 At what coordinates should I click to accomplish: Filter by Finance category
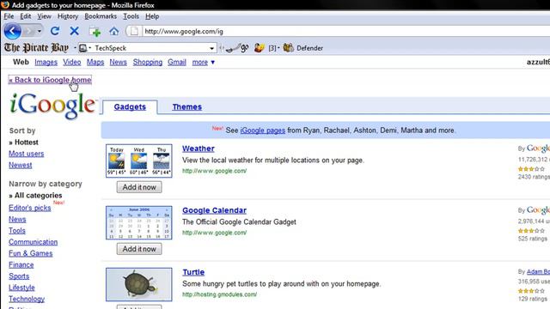(21, 265)
